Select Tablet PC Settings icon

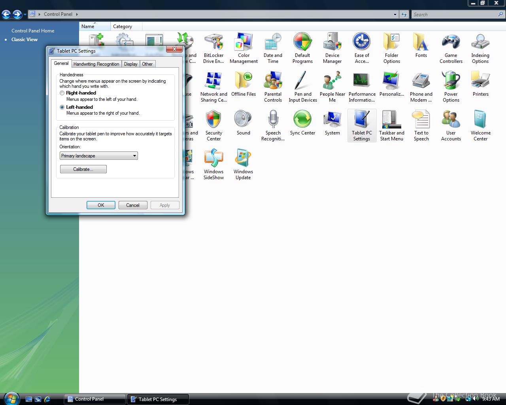362,126
